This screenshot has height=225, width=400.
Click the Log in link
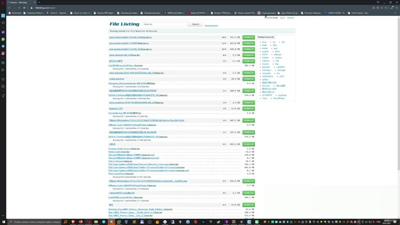pos(282,18)
